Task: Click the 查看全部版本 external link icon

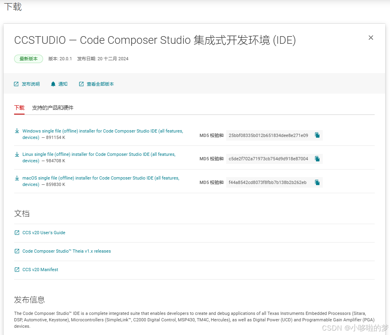Action: tap(81, 84)
